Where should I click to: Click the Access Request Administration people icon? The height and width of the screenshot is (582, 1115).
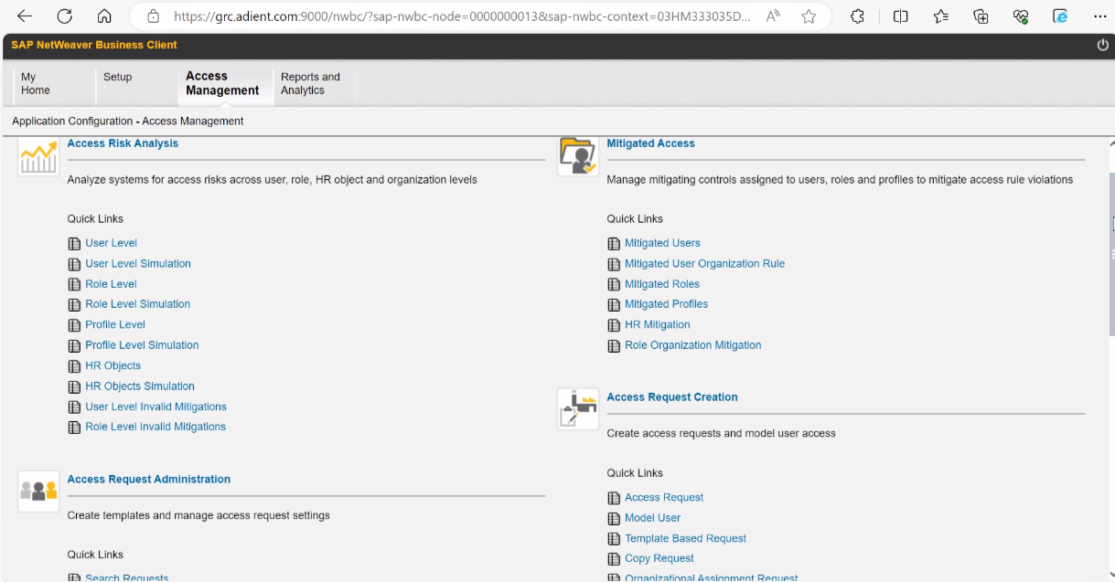tap(38, 492)
